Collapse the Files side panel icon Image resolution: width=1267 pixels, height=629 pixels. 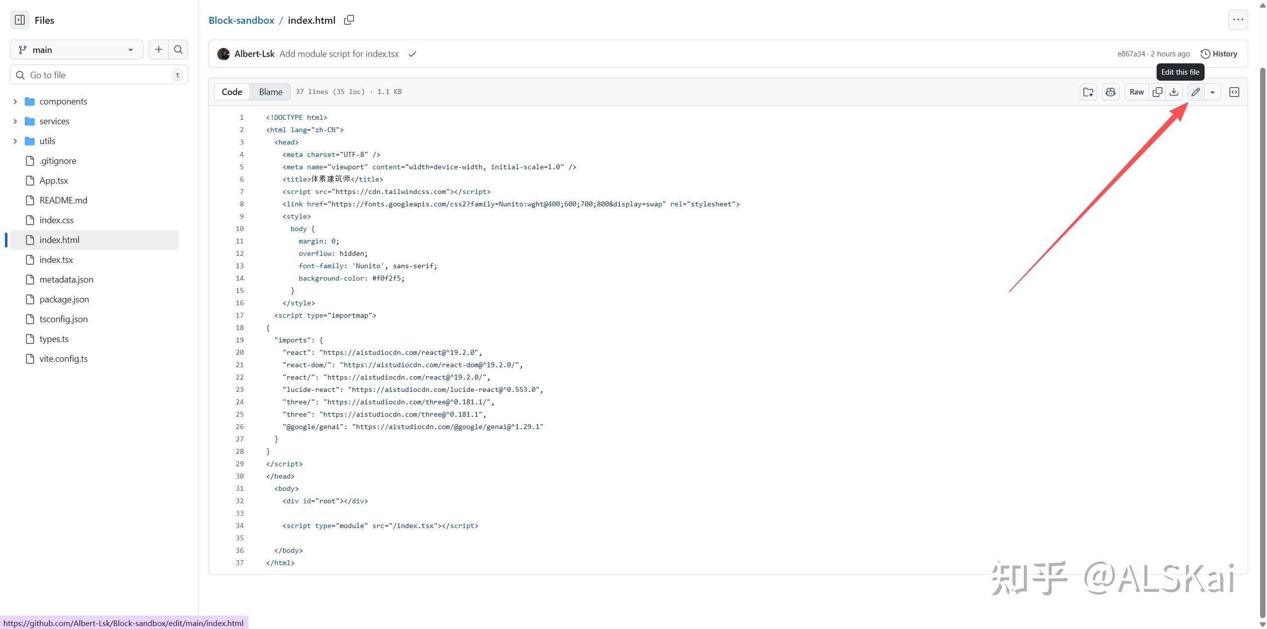(20, 20)
